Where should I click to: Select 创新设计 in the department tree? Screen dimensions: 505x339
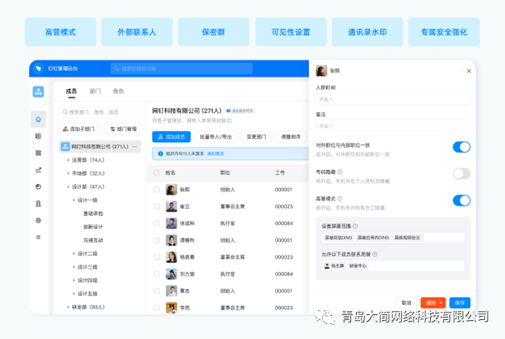tap(93, 227)
